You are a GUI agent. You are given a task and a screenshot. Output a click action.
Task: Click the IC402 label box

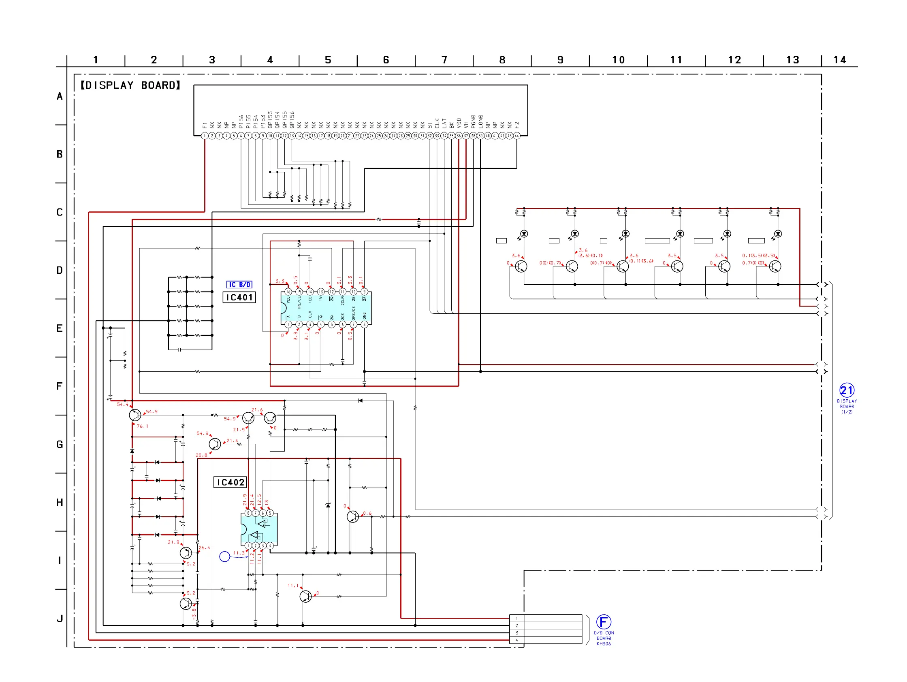coord(230,482)
